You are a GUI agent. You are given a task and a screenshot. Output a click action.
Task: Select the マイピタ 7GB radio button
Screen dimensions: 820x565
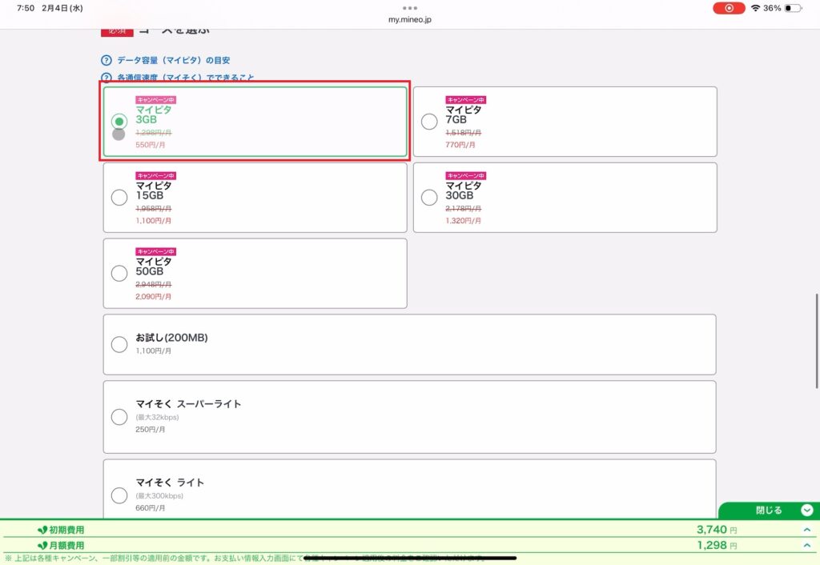coord(429,122)
